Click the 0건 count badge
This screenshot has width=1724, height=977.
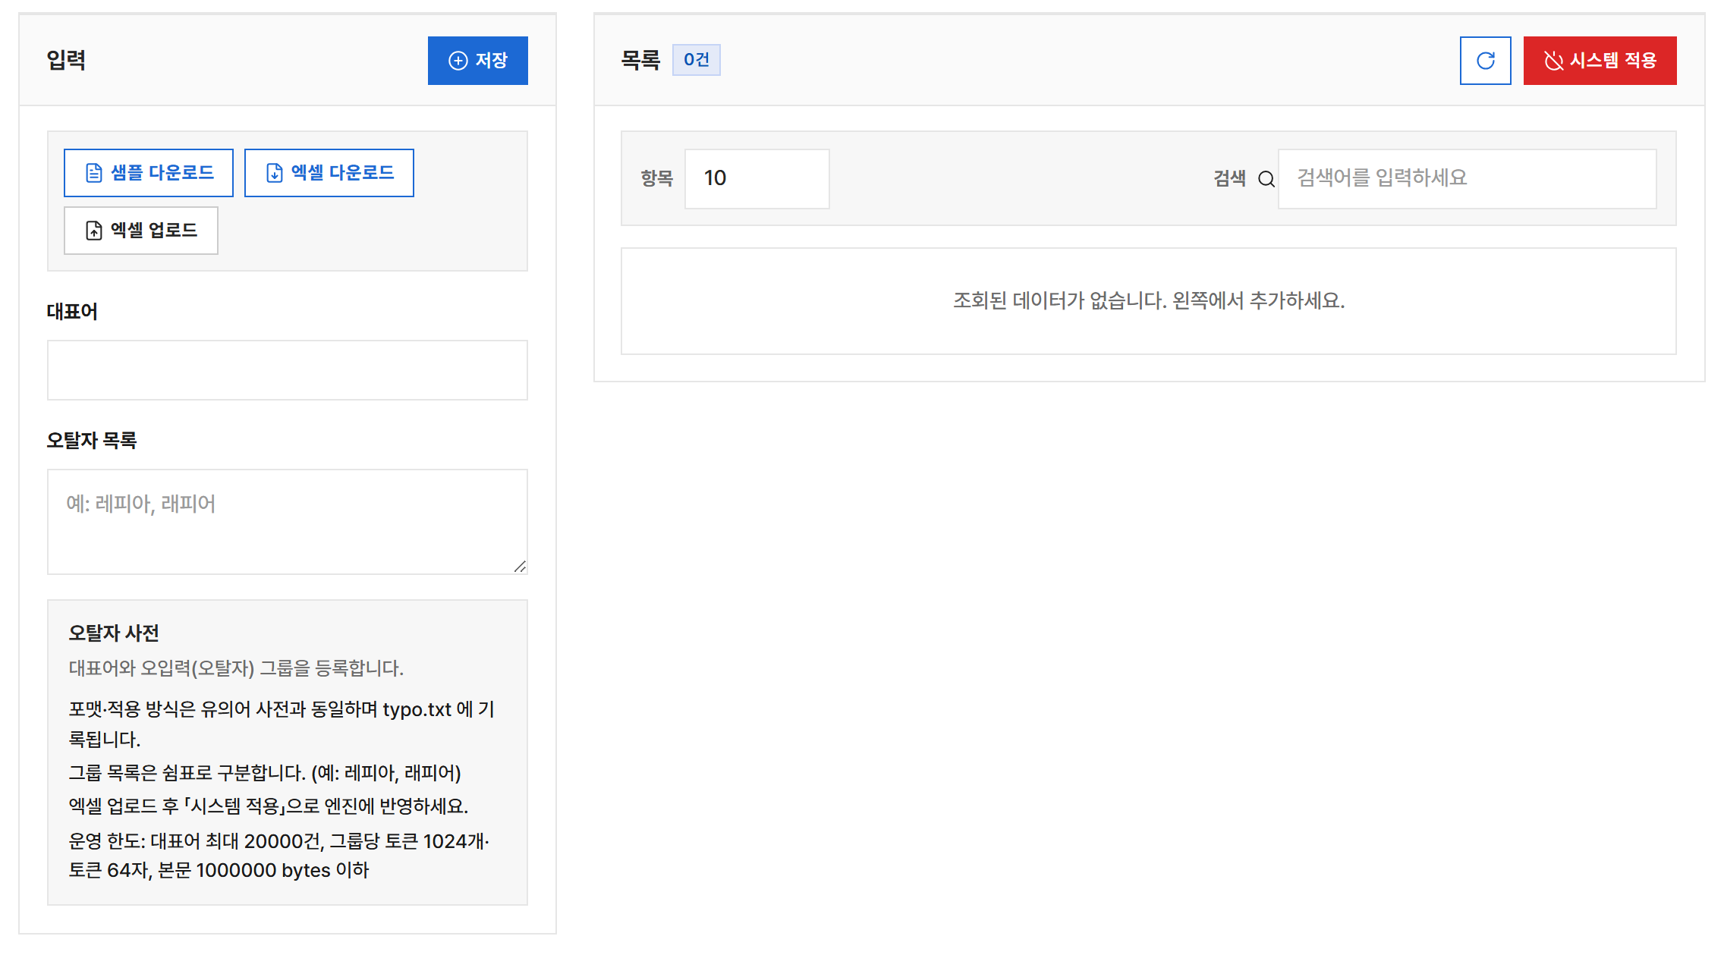pos(696,60)
